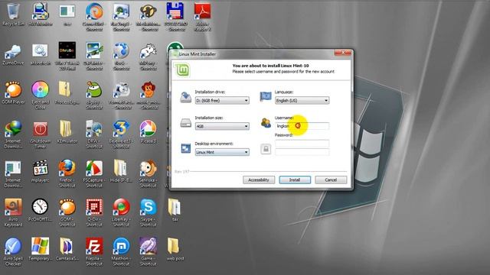Select the Skype shortcut icon
This screenshot has height=275, width=490.
click(148, 212)
